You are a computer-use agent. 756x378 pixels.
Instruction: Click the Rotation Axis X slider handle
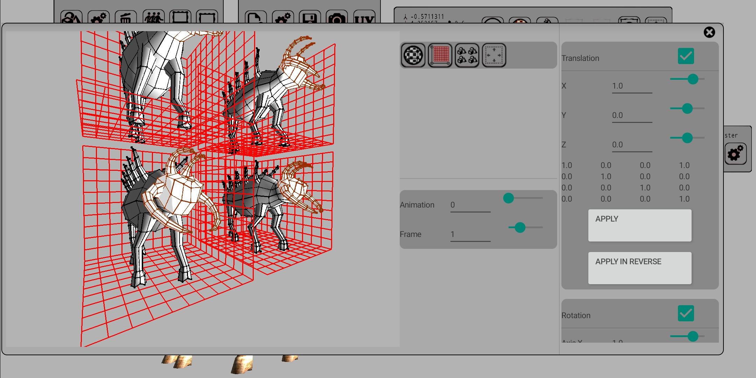(x=693, y=336)
